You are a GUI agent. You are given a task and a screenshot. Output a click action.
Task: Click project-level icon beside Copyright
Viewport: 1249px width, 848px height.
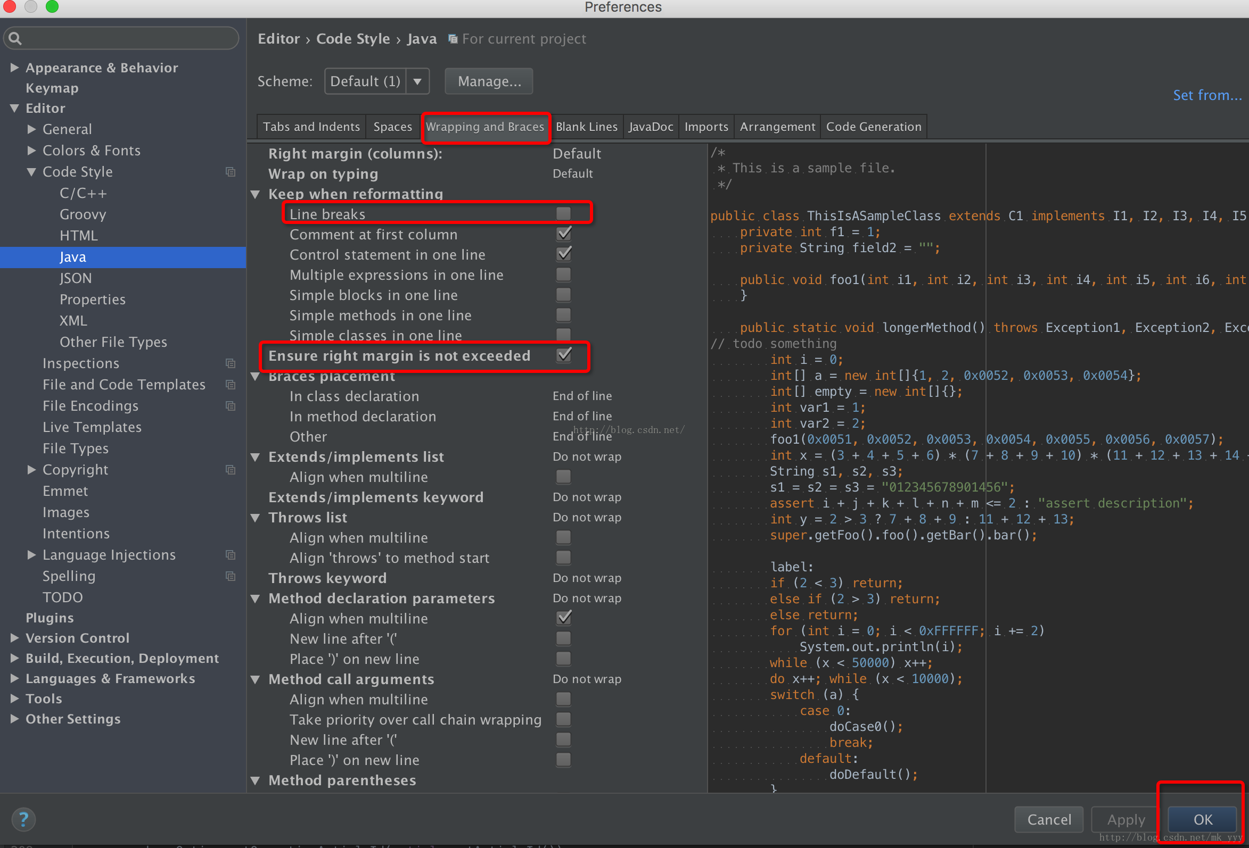[x=231, y=470]
